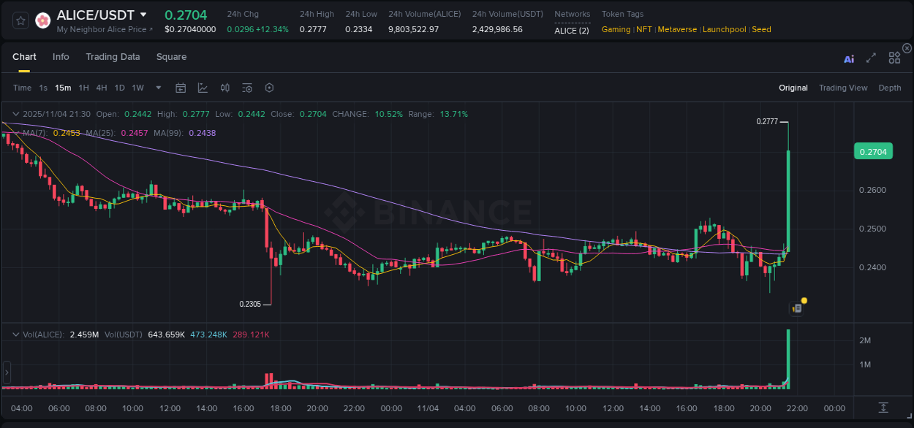Select the line chart style icon

[203, 88]
